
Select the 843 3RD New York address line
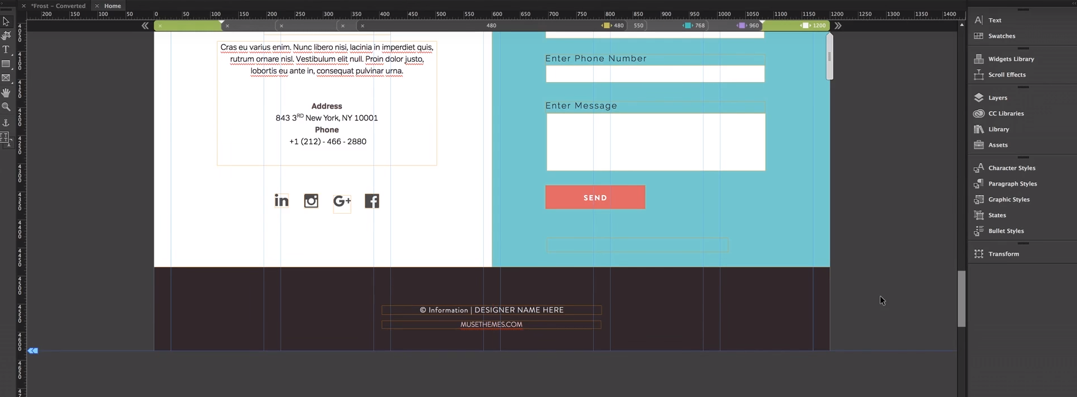pos(327,118)
